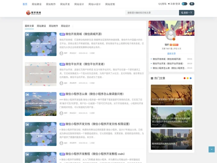This screenshot has height=163, width=217.
Task: Click author avatar under 微信开发商城 article
Action: coord(61,53)
